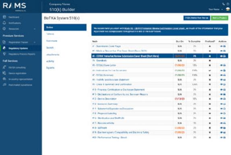Screen dimensions: 231x155
Task: Click the print icon on the highlighted CDRH row
Action: tap(225, 56)
